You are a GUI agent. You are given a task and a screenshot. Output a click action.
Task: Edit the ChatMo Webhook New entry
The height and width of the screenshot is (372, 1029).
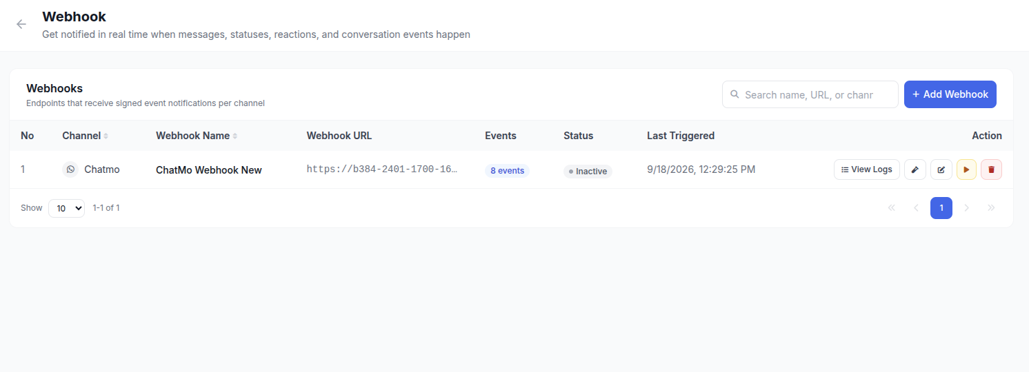pos(941,169)
